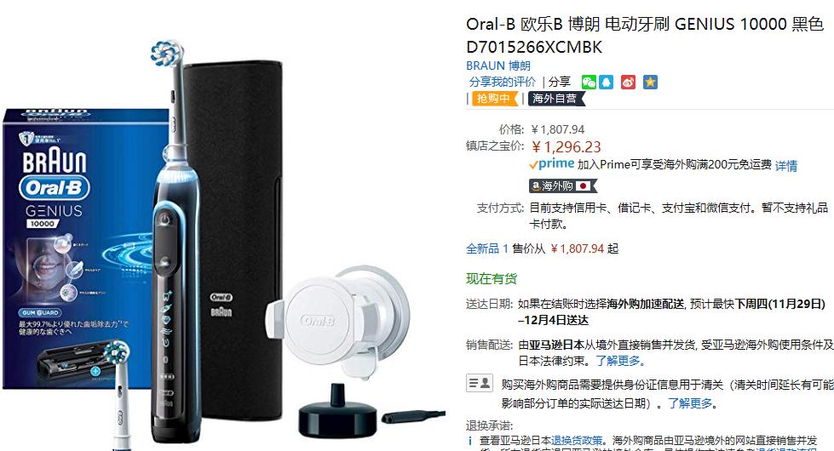Click 了解更多 after 实际送达日期

pyautogui.click(x=693, y=403)
